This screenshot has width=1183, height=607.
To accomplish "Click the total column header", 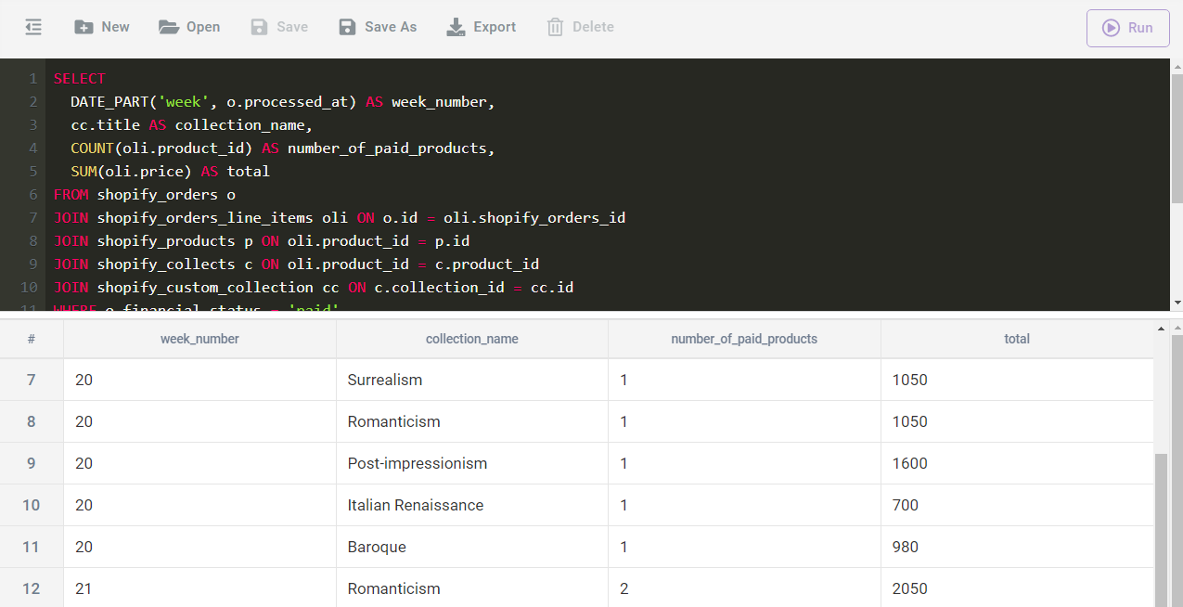I will (1017, 339).
